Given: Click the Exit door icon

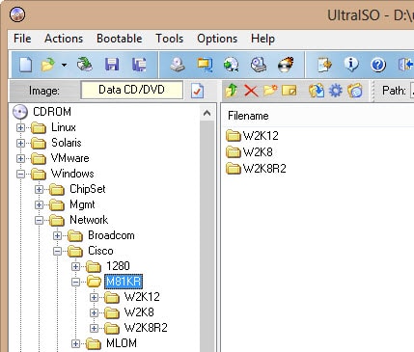Looking at the screenshot, I should click(x=406, y=65).
